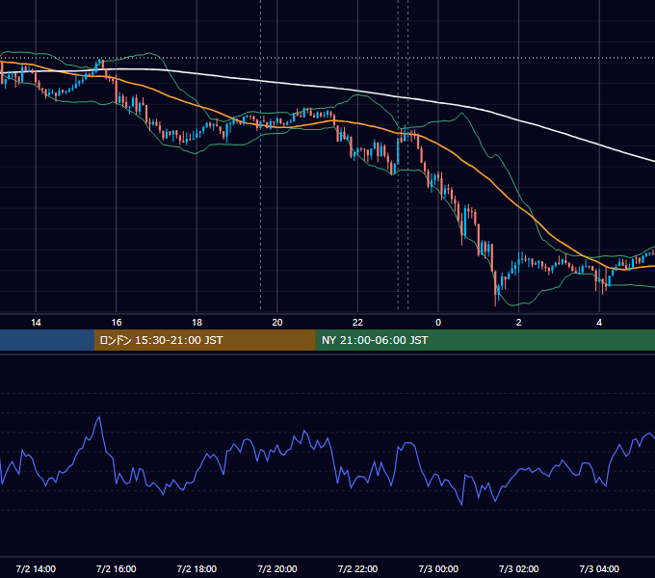
Task: Click the 7/2 16:00 date label
Action: coord(117,568)
